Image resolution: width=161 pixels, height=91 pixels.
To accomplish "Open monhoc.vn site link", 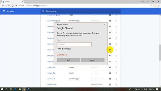I will pos(51,79).
